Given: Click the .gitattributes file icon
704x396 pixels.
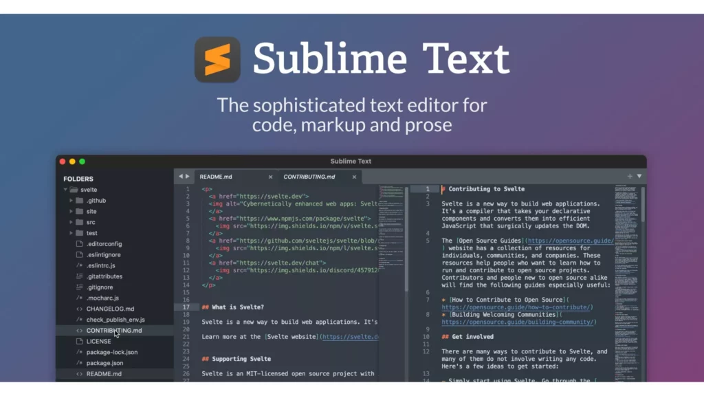Looking at the screenshot, I should [80, 276].
